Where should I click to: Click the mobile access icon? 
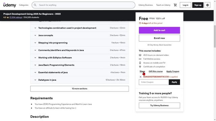[x=140, y=63]
